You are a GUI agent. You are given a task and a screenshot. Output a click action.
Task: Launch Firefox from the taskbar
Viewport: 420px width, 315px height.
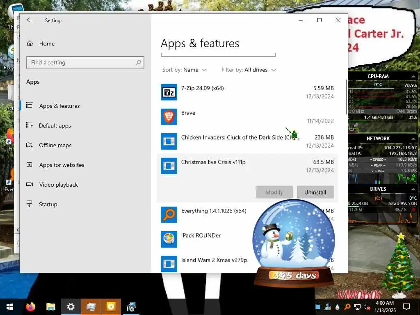point(30,307)
